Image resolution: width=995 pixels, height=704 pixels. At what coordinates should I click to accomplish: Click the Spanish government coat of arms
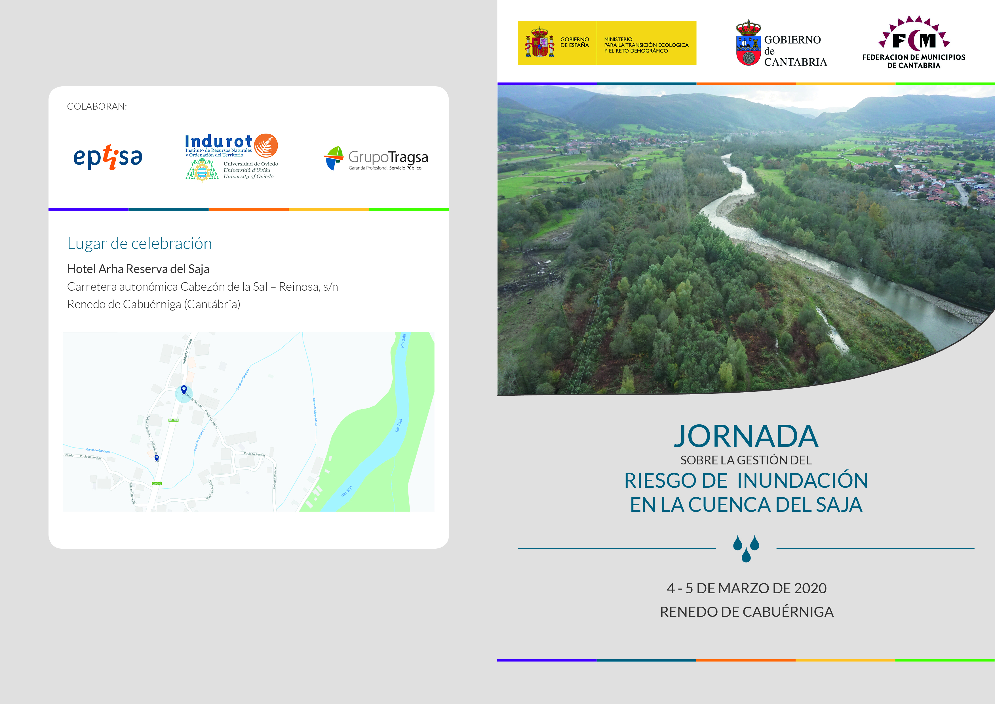click(539, 43)
